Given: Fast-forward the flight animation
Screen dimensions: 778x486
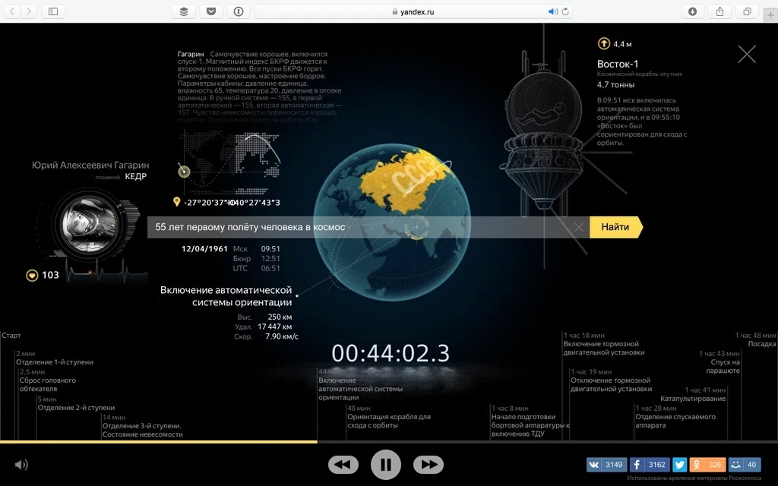Looking at the screenshot, I should pyautogui.click(x=429, y=465).
